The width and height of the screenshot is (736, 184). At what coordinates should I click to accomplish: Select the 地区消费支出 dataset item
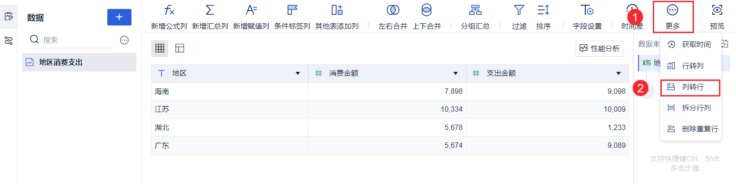click(61, 63)
